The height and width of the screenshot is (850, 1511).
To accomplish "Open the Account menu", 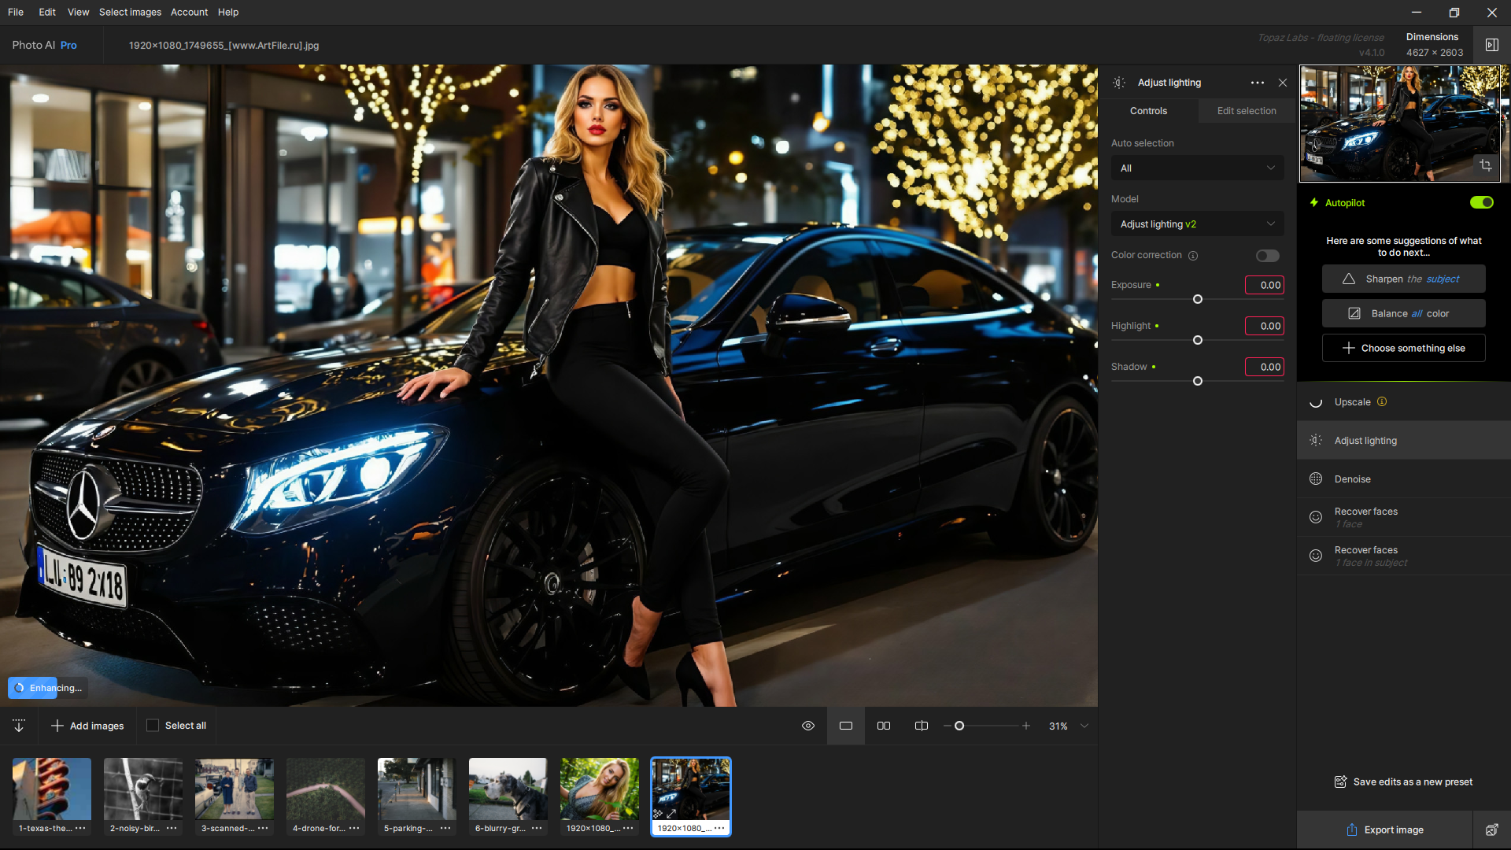I will point(189,12).
